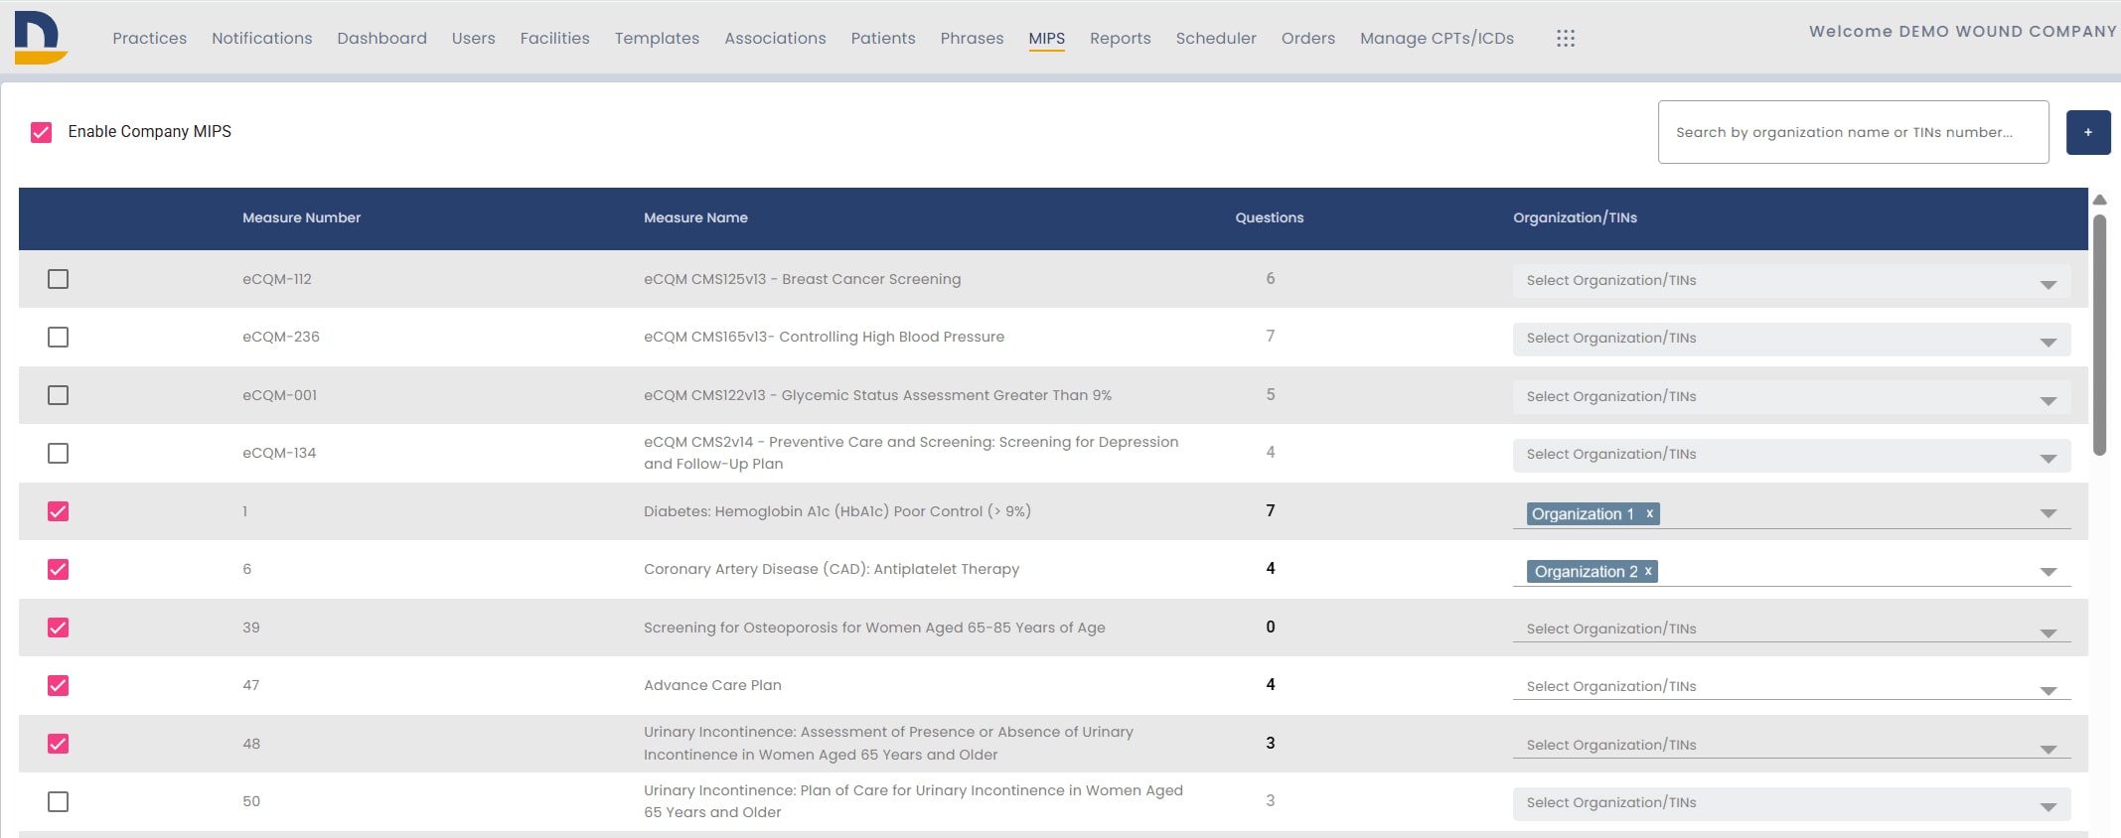Open the Patients tab
Screen dimensions: 2121x838
883,38
